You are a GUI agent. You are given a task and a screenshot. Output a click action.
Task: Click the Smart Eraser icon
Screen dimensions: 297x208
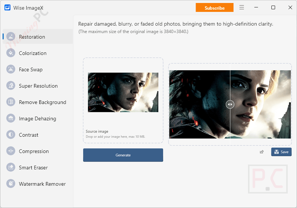tap(11, 168)
